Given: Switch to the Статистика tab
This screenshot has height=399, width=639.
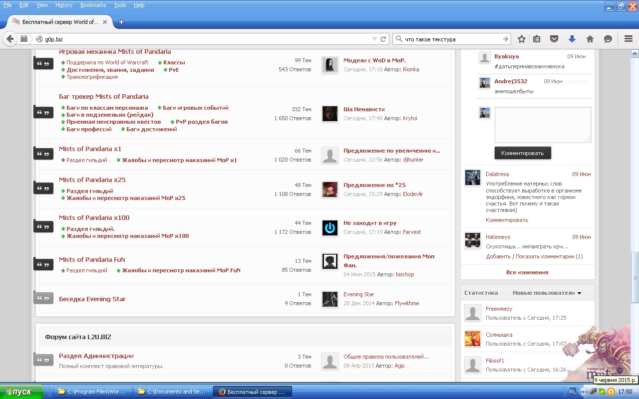Looking at the screenshot, I should (481, 293).
